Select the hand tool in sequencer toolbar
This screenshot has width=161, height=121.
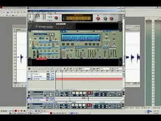79,69
